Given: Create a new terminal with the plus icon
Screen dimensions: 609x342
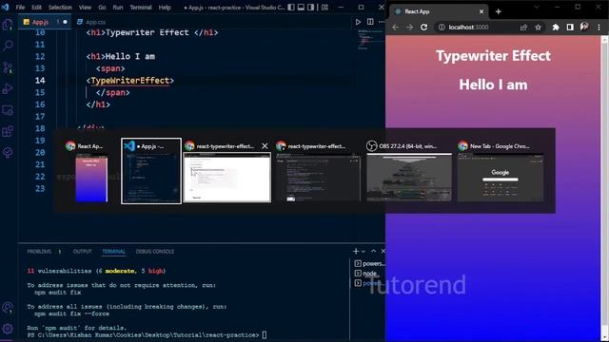Looking at the screenshot, I should (356, 251).
